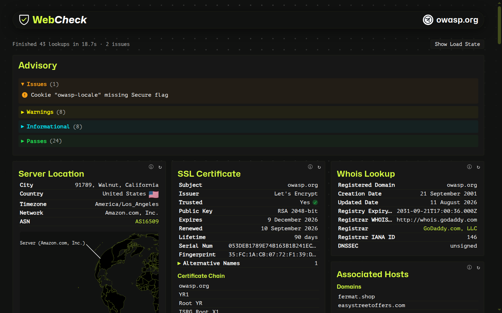The width and height of the screenshot is (502, 313).
Task: Expand the Alternative Names row
Action: pyautogui.click(x=248, y=263)
